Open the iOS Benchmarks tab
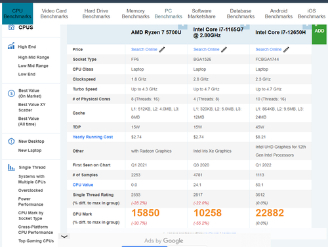This screenshot has height=247, width=328. (x=312, y=14)
